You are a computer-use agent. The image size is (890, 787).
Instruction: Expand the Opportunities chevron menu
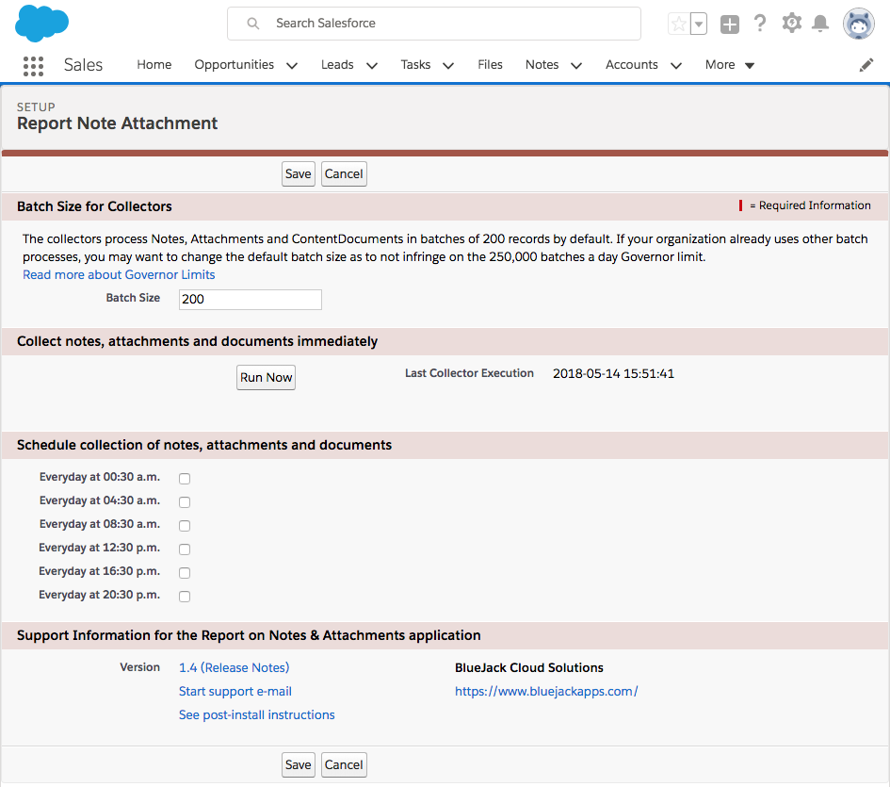[292, 66]
